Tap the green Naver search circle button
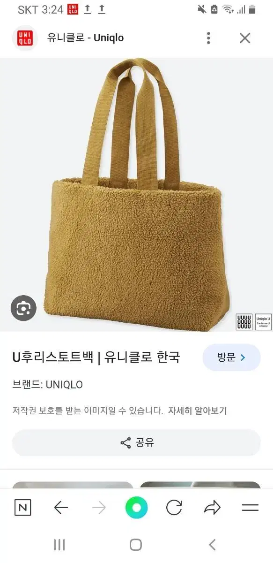Image resolution: width=273 pixels, height=563 pixels. [x=136, y=508]
